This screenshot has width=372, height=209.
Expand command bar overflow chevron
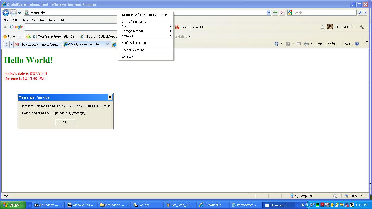367,42
